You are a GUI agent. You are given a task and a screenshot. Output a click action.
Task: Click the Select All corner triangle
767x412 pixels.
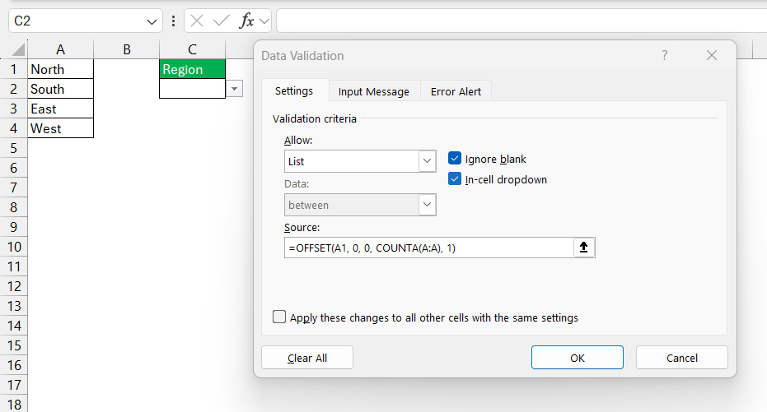pos(19,49)
